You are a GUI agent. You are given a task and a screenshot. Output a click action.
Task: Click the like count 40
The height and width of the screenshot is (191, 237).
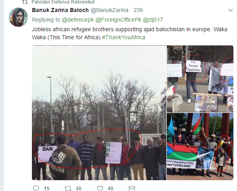[x=111, y=189]
